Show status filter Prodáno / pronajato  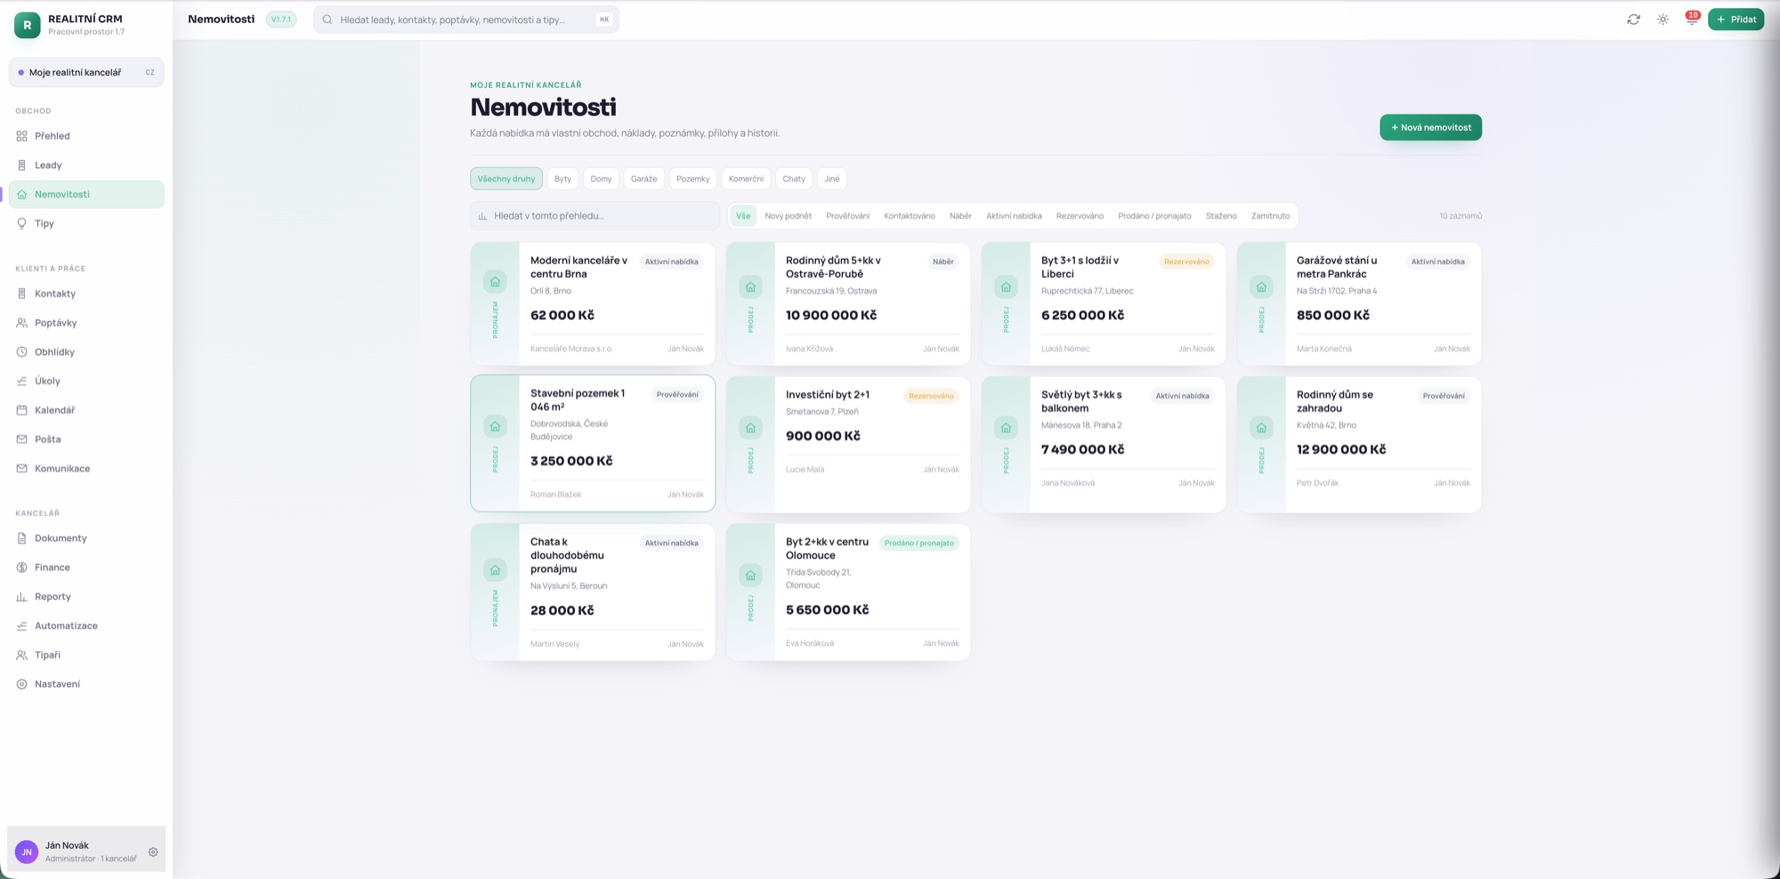coord(1154,216)
